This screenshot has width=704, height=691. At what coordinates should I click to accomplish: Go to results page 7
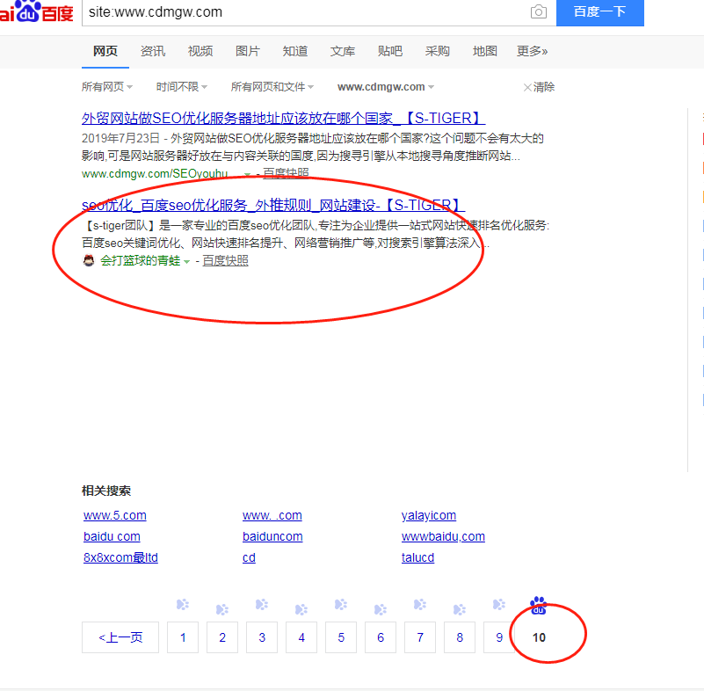(420, 637)
